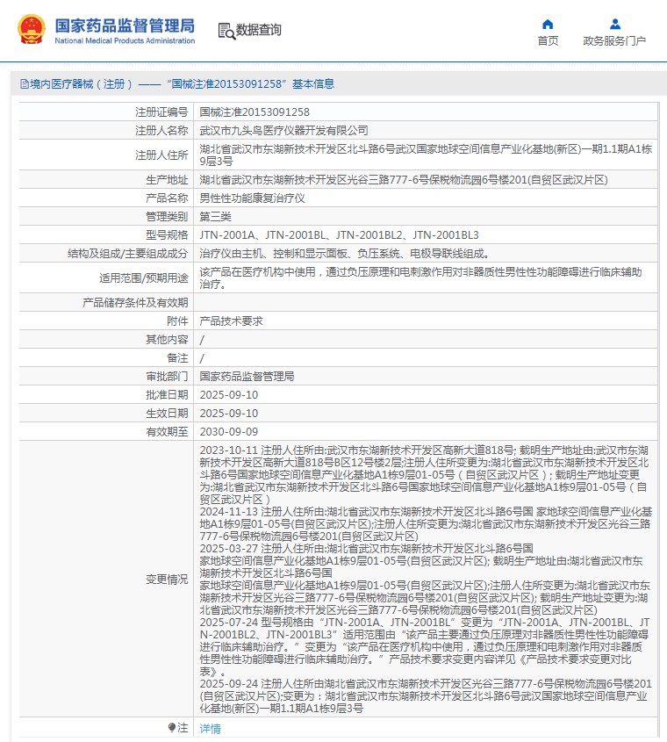
Task: Click 政务服务门户 text link
Action: 614,40
